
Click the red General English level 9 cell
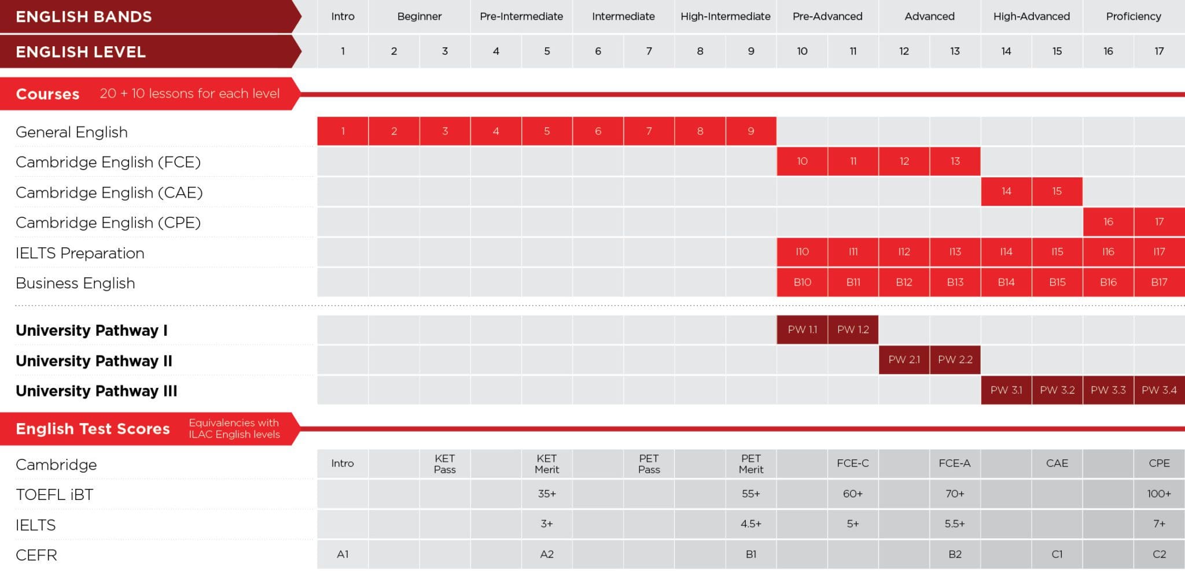pyautogui.click(x=751, y=131)
